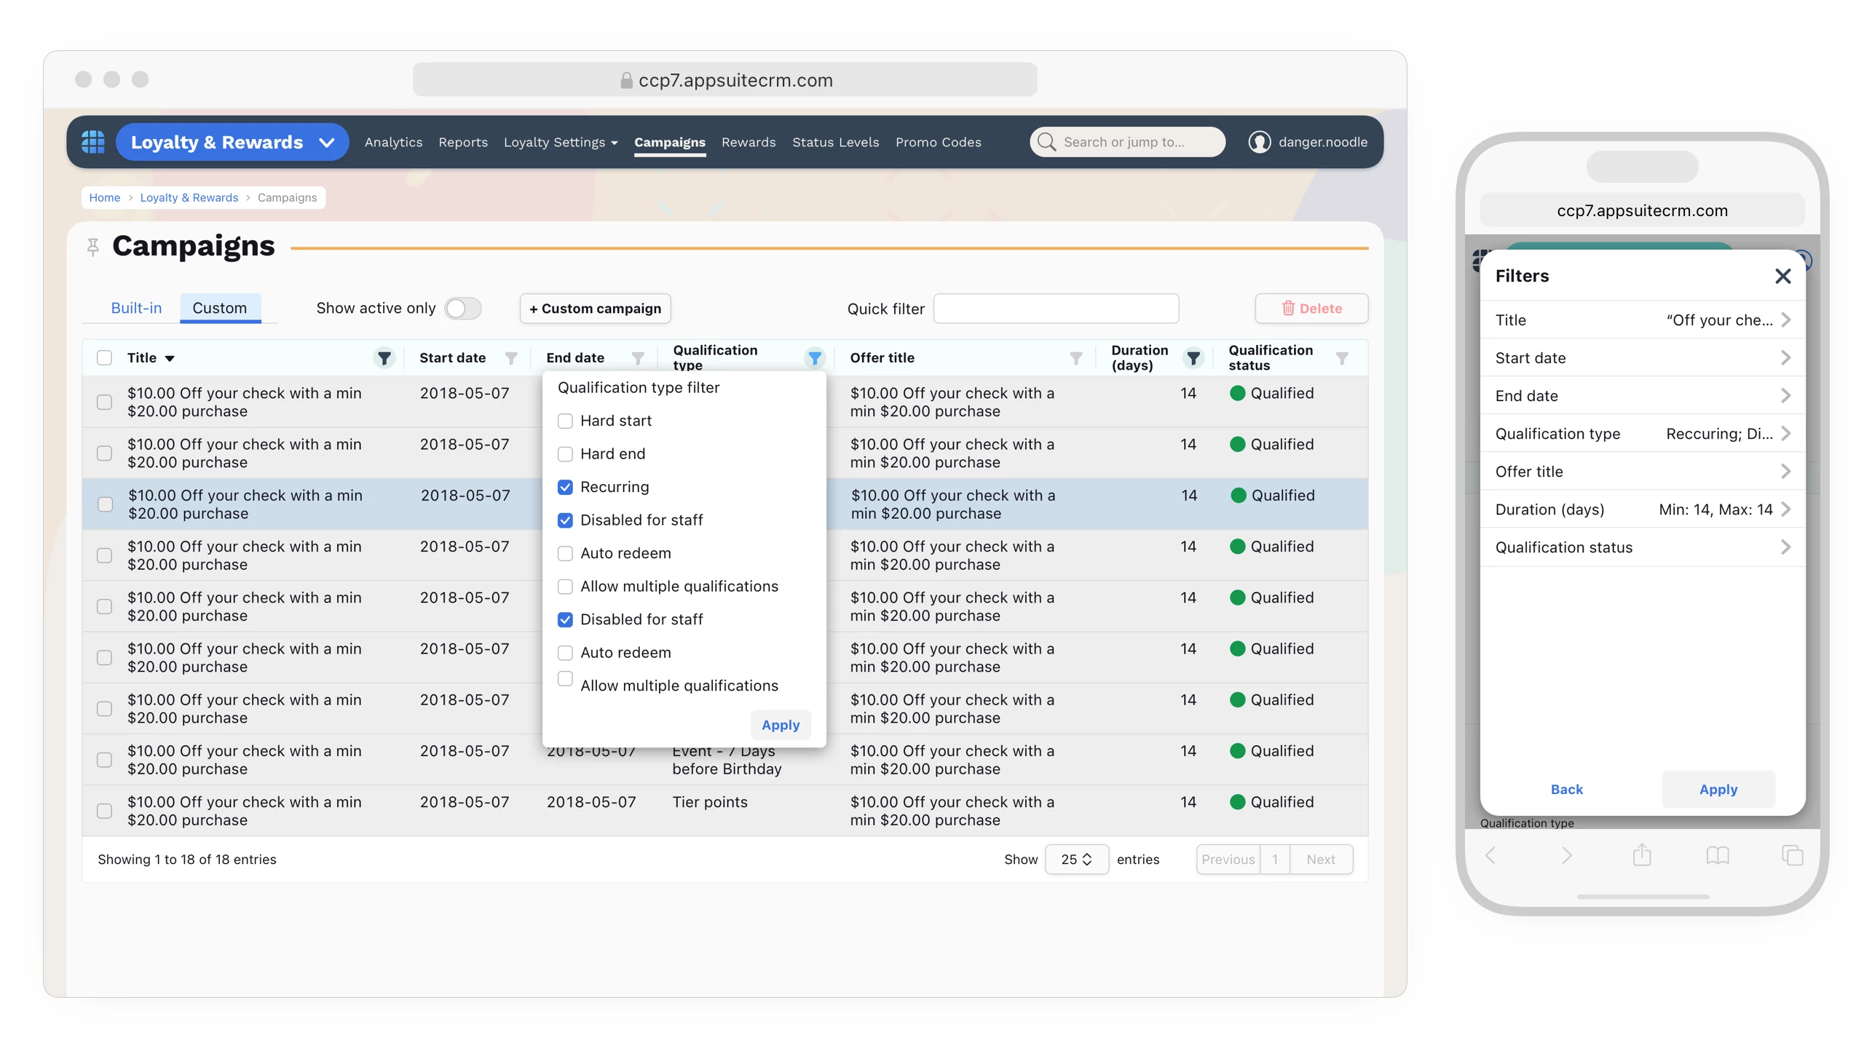Open the Qualification type filter funnel icon
Screen dimensions: 1864x1048
coord(815,357)
